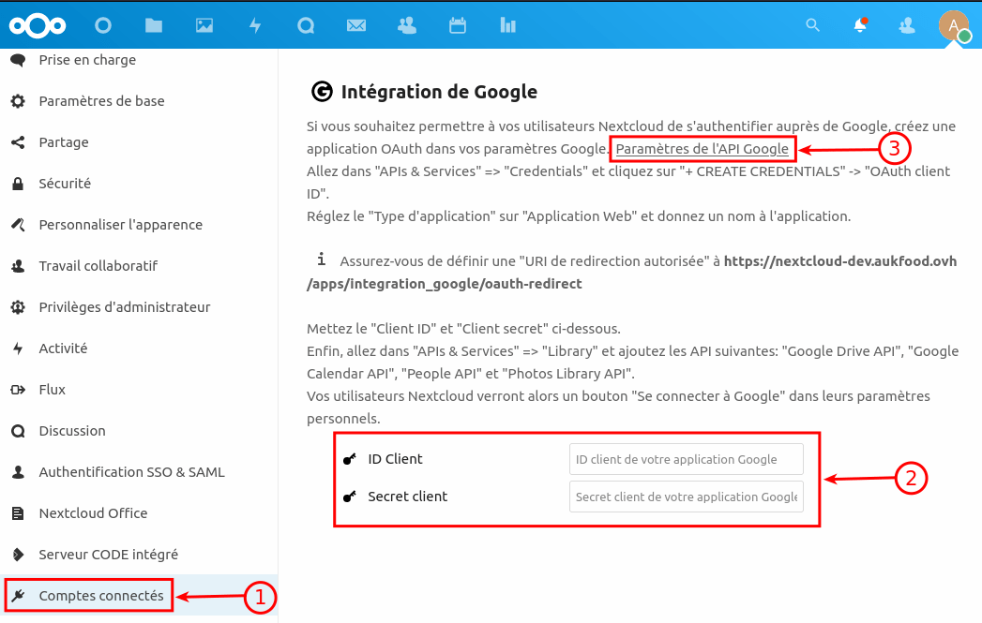
Task: Click the lightning icon beside Activité
Action: tap(18, 349)
